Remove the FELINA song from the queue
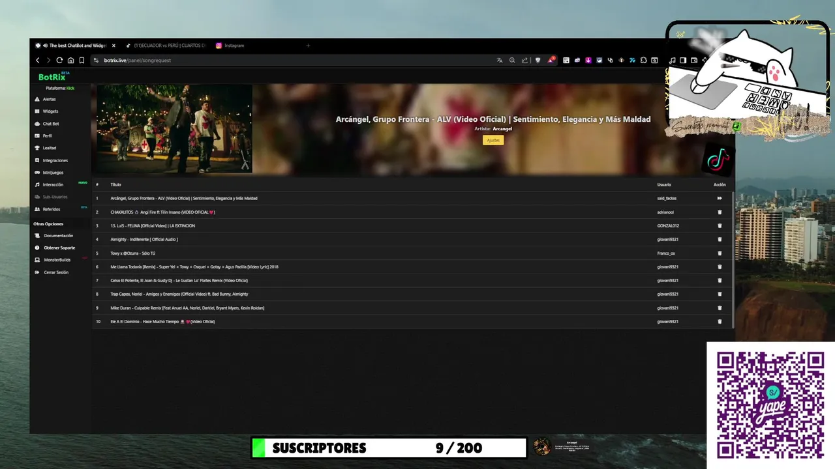835x469 pixels. 720,225
